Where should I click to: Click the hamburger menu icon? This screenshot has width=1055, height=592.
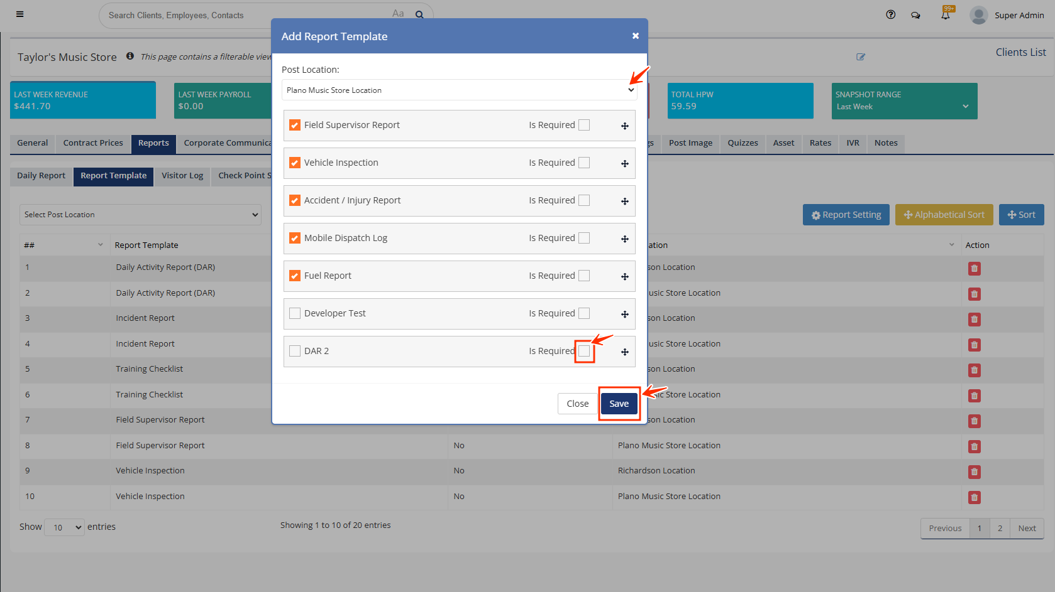coord(20,14)
